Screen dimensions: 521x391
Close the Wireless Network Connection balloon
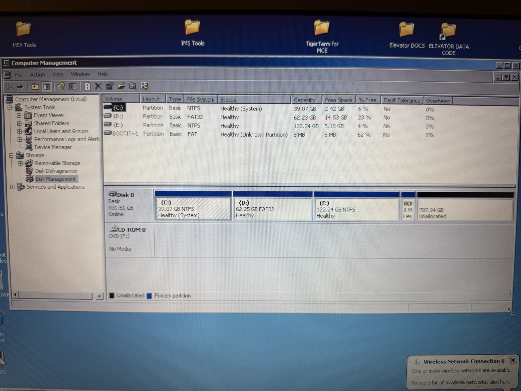(513, 360)
